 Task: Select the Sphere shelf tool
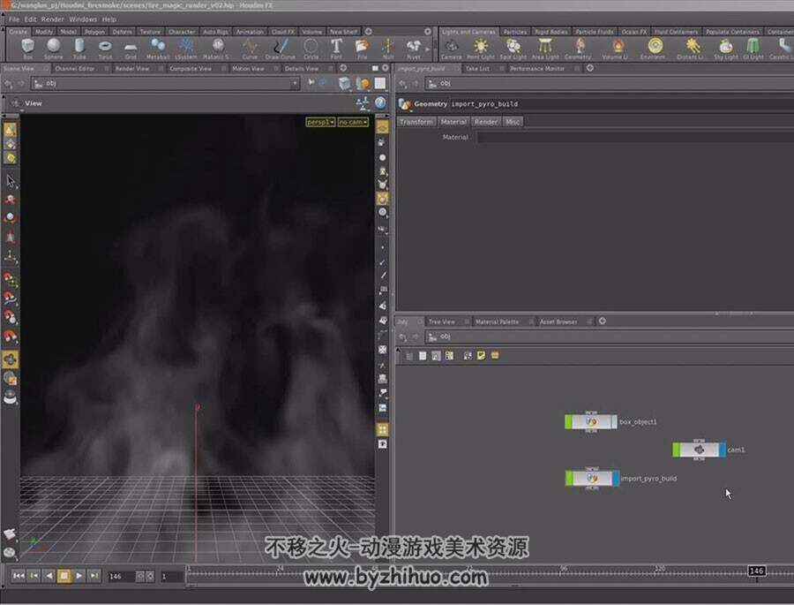pos(53,49)
